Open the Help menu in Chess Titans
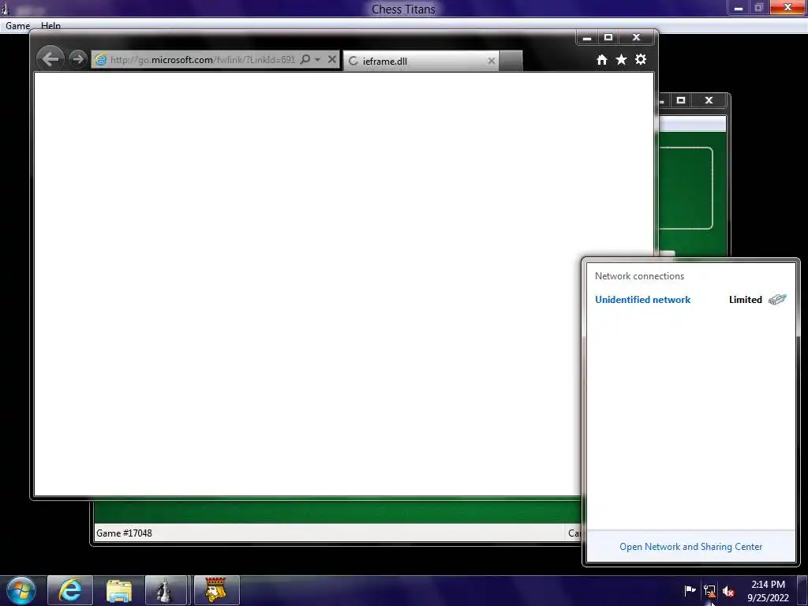This screenshot has height=606, width=808. [50, 26]
